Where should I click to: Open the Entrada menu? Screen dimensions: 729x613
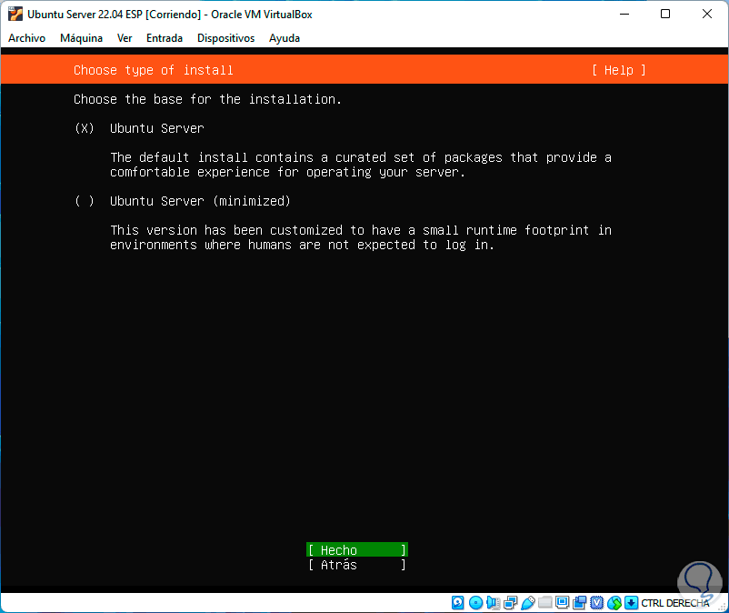165,38
